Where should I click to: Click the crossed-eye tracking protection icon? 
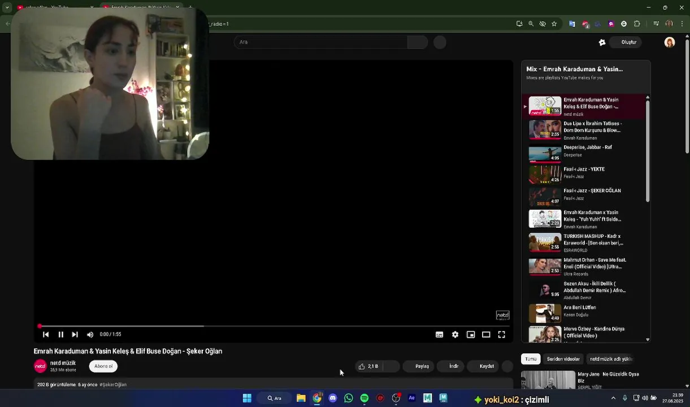(543, 24)
